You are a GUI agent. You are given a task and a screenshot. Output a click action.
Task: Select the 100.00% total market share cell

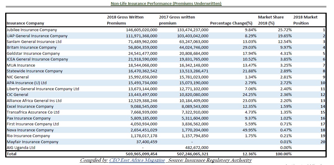click(284, 154)
